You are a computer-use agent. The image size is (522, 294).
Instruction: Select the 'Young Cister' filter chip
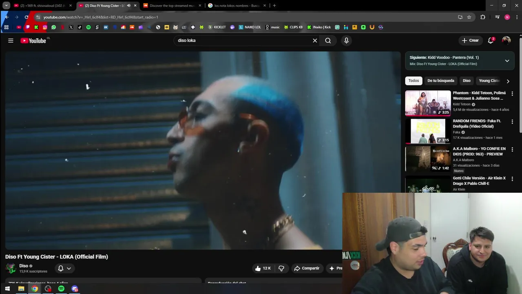click(x=489, y=81)
